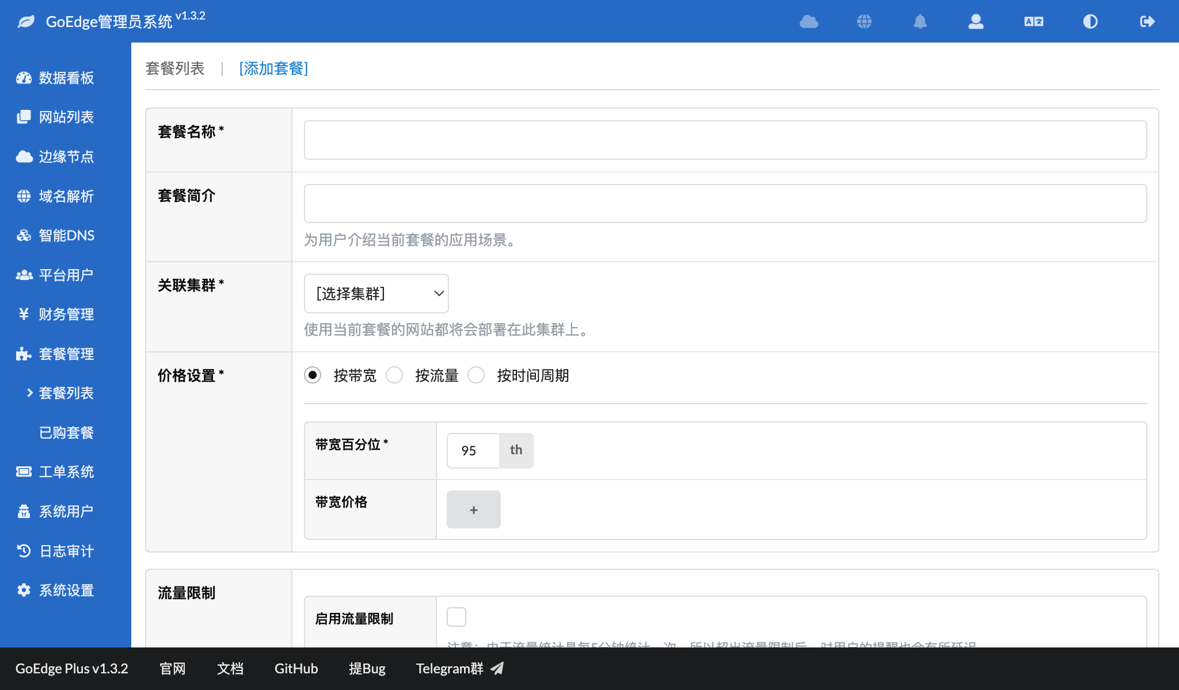Screen dimensions: 1179x690
Task: Open 智能DNS section
Action: point(67,235)
